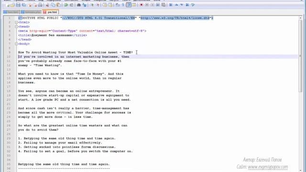Run macro multiple times icon

158,5
